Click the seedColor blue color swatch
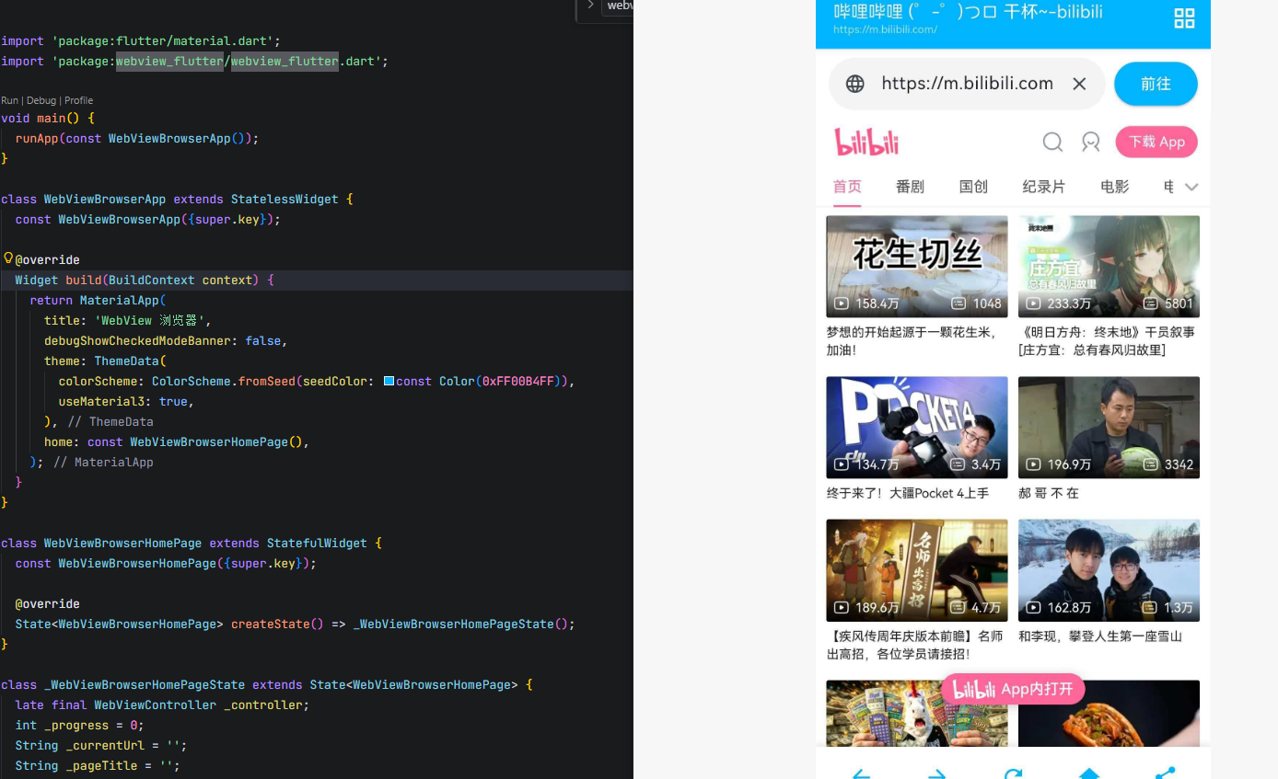1278x779 pixels. click(x=389, y=381)
